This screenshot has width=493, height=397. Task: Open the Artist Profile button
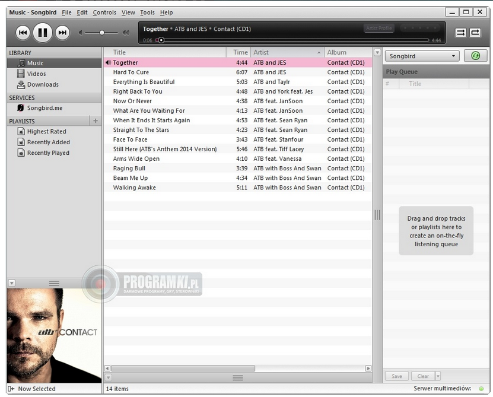379,28
